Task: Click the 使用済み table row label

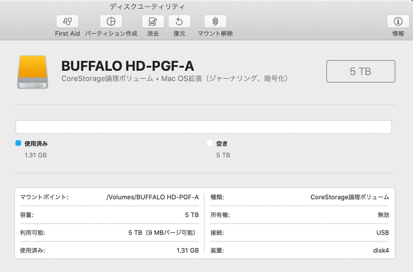Action: (x=33, y=250)
